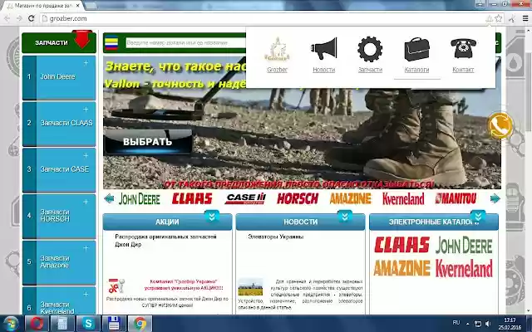Image resolution: width=532 pixels, height=332 pixels.
Task: Reload the page in browser
Action: point(32,18)
